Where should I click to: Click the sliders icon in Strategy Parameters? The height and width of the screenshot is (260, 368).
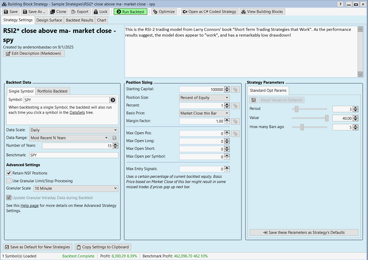click(x=253, y=100)
